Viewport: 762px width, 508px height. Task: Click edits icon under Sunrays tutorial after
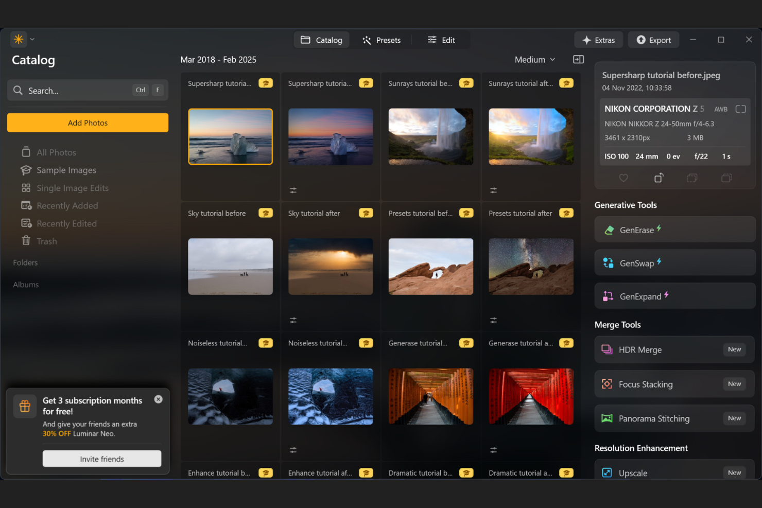493,190
